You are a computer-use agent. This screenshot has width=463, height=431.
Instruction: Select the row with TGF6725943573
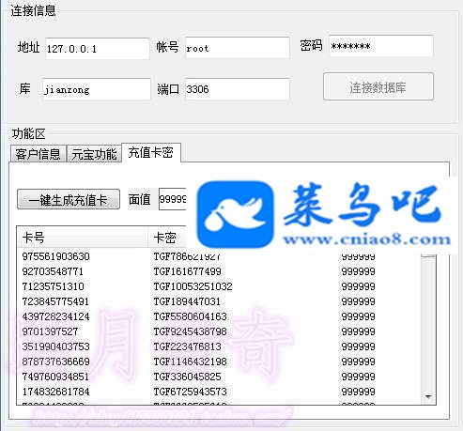click(219, 392)
